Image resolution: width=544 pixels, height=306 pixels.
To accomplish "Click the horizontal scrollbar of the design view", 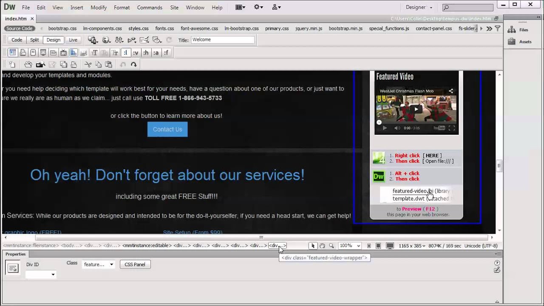I will pos(261,238).
